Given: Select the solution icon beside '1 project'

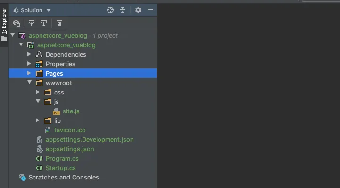Looking at the screenshot, I should coord(22,35).
